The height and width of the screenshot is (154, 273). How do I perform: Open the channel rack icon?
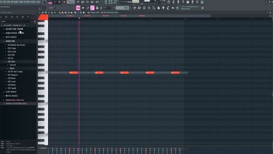[x=144, y=8]
